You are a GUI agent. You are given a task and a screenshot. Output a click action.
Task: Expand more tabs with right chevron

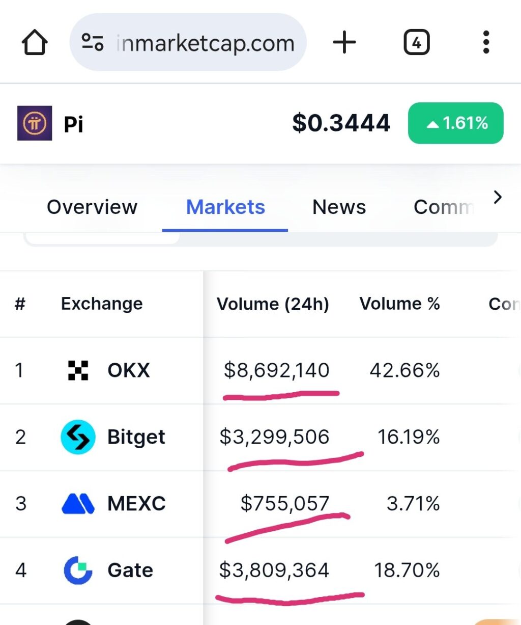[498, 197]
